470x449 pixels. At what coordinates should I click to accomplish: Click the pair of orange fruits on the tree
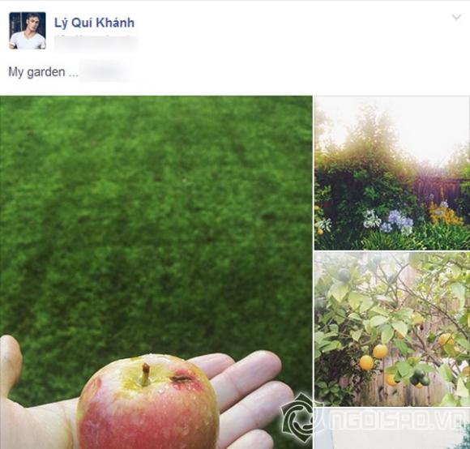point(374,357)
